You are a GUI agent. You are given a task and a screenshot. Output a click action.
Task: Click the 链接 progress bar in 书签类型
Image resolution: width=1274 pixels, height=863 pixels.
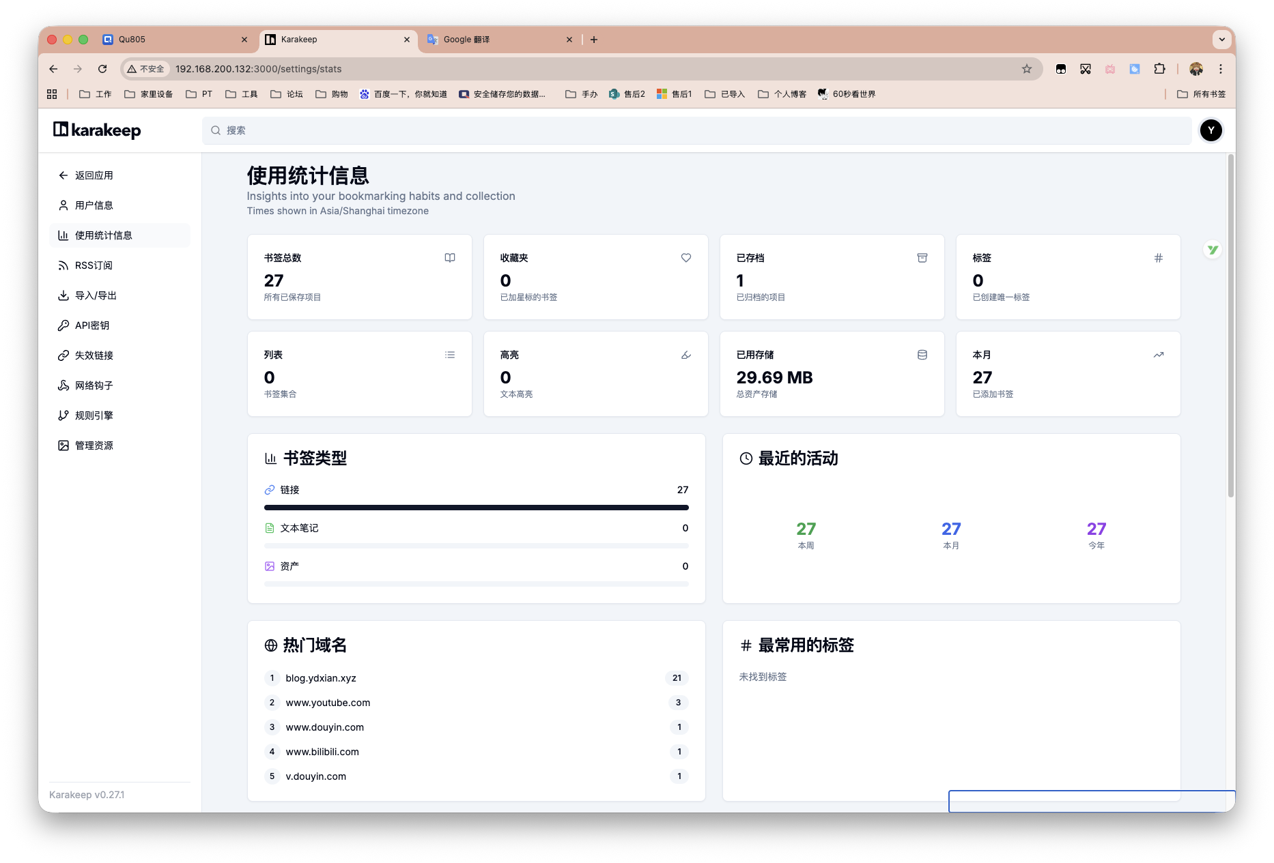point(476,508)
